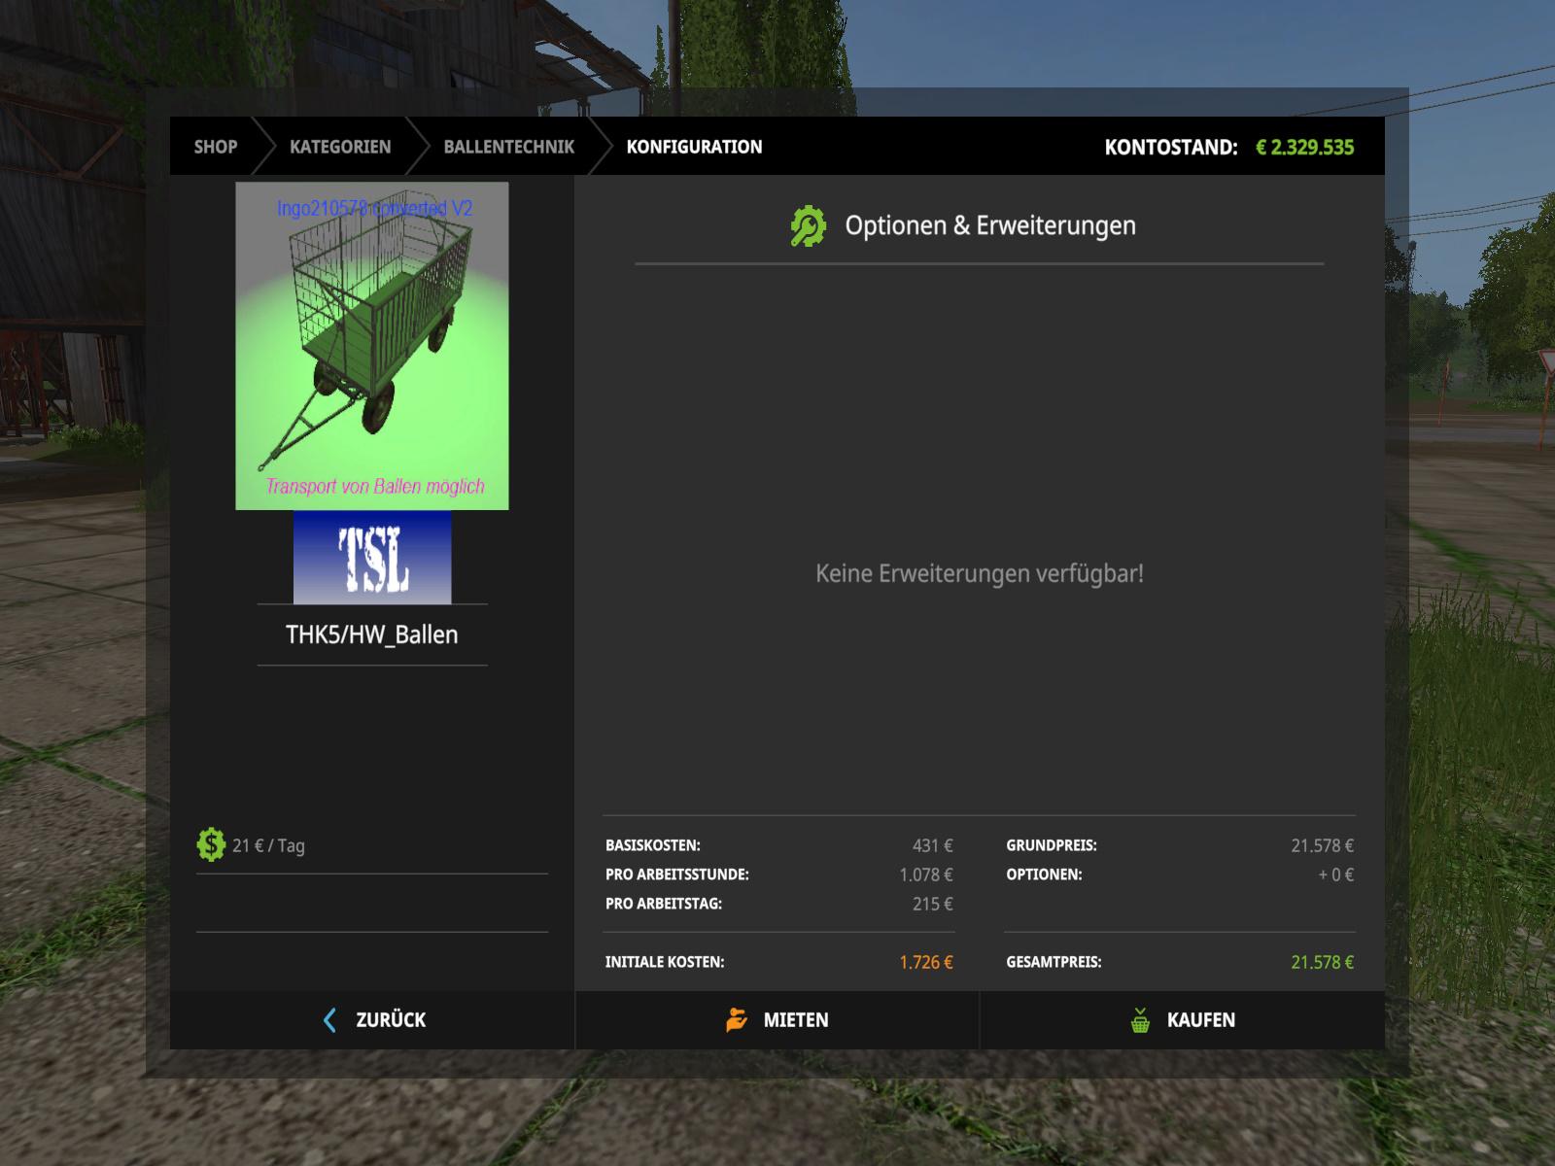1555x1166 pixels.
Task: Select the KONFIGURATION breadcrumb
Action: [694, 147]
